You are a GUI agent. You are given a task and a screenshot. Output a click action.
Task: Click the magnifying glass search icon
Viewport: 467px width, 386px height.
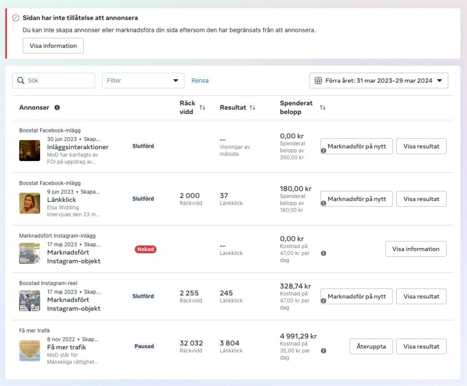[x=21, y=80]
